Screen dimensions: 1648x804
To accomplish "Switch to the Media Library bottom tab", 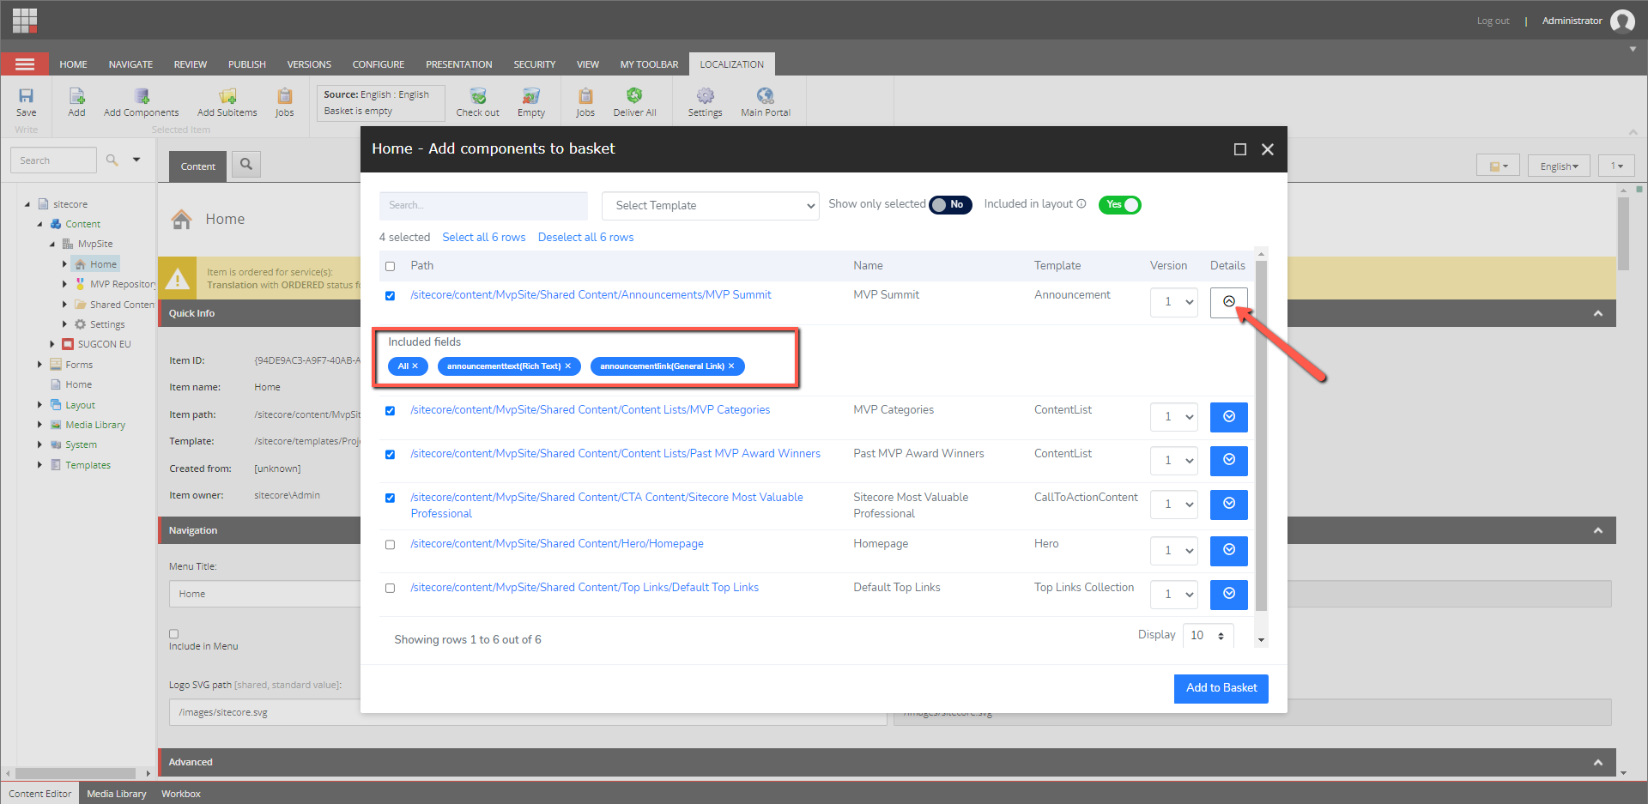I will click(117, 794).
